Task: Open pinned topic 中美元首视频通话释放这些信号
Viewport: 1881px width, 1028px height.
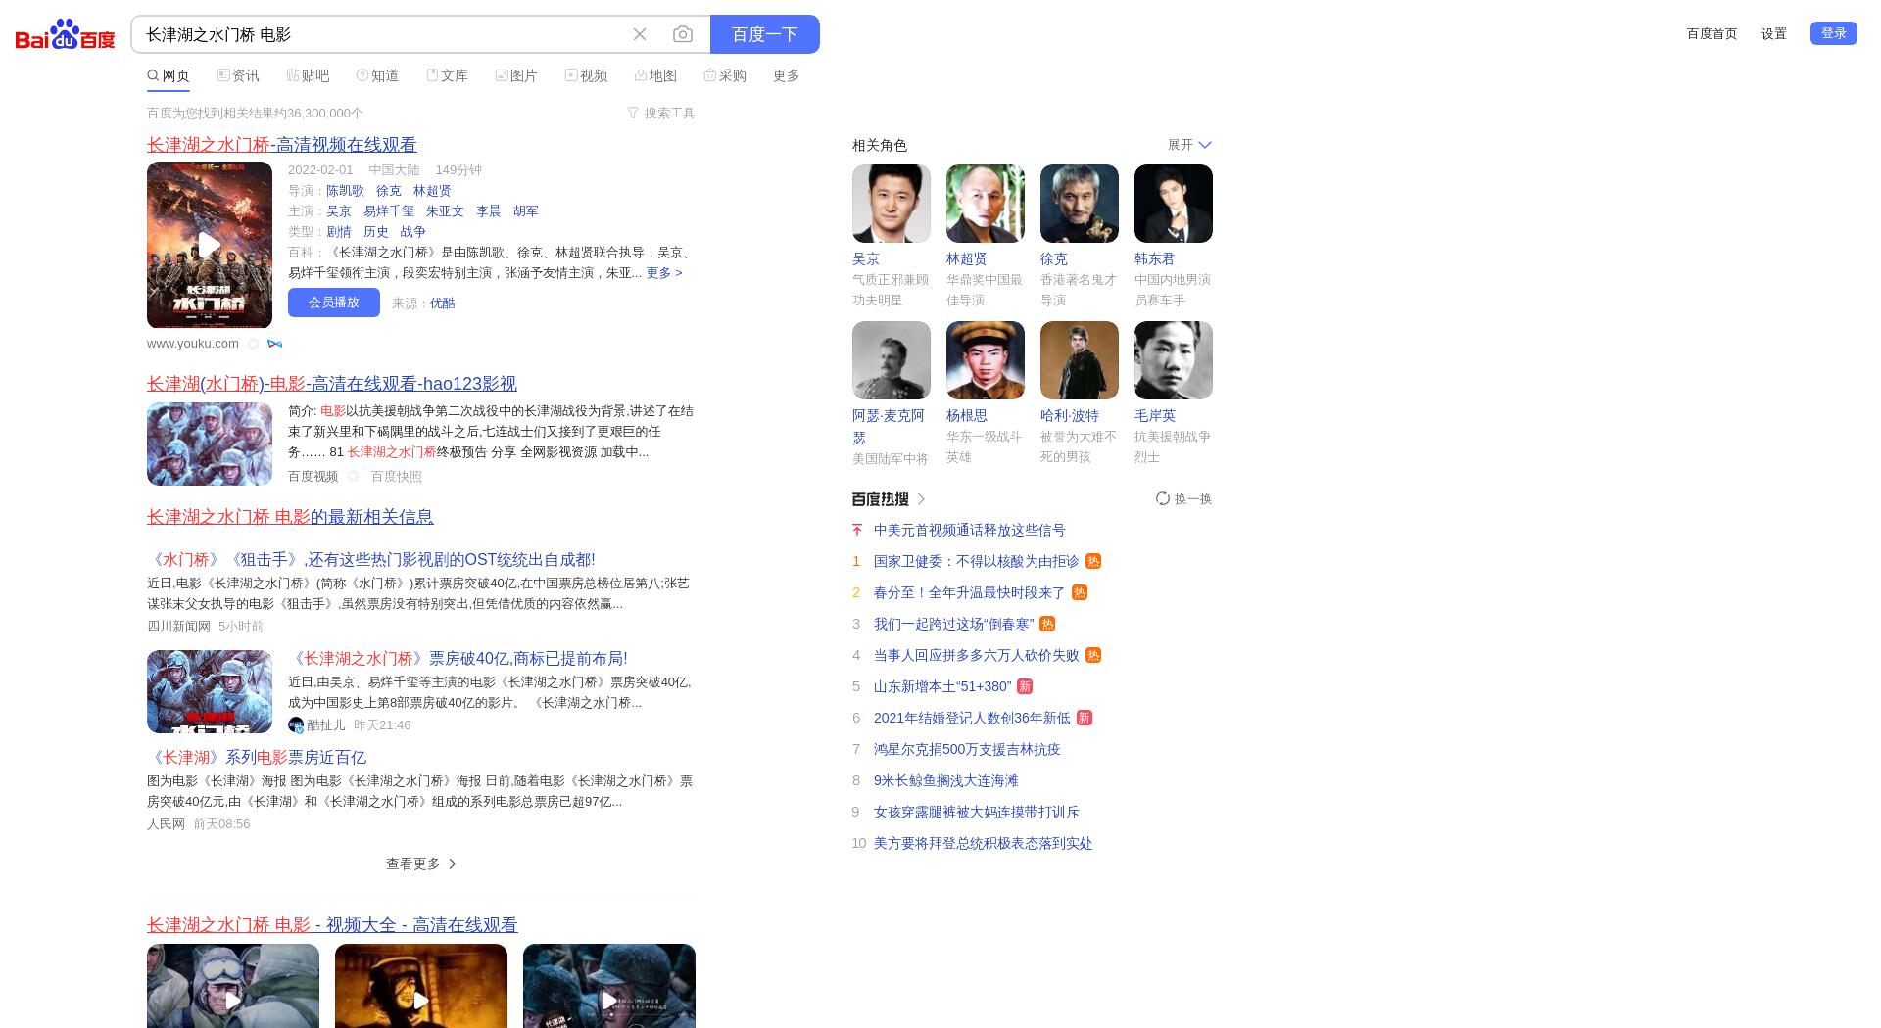Action: (970, 531)
